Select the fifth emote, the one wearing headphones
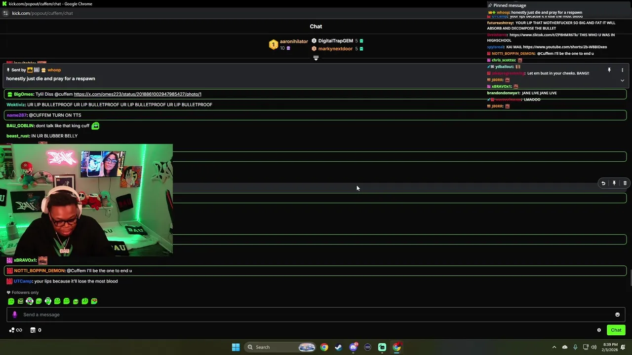632x355 pixels. click(48, 301)
